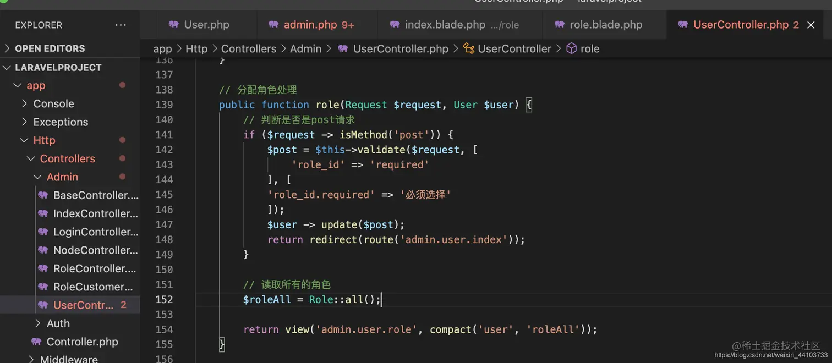Expand the Auth folder
The width and height of the screenshot is (832, 363).
(x=37, y=323)
